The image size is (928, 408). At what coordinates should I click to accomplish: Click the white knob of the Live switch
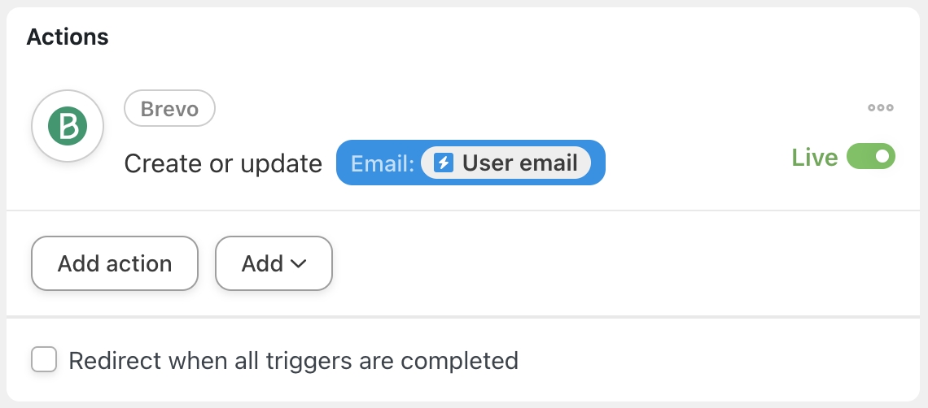[x=882, y=156]
